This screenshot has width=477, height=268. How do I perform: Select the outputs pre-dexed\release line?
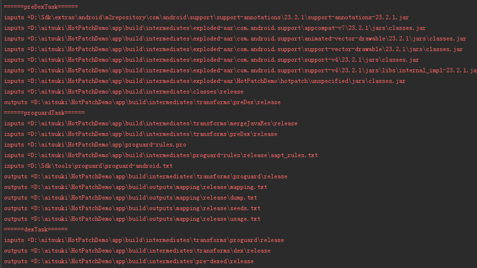coord(129,261)
